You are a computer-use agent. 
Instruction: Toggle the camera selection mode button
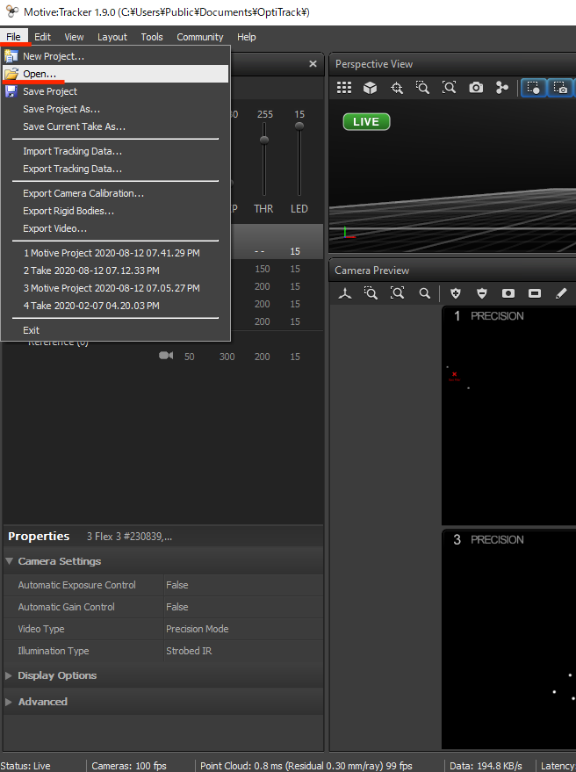(561, 88)
